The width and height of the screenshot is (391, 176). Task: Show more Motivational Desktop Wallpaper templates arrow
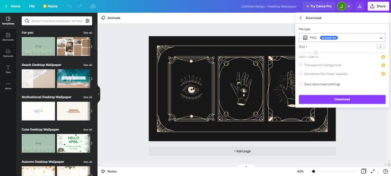91,111
